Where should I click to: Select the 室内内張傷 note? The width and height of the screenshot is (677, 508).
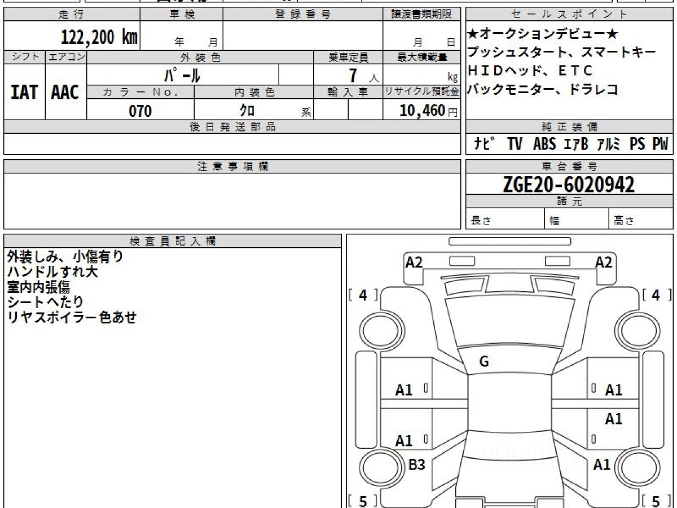(38, 287)
